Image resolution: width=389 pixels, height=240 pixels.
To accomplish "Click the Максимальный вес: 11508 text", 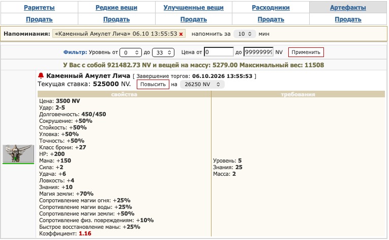I will coord(282,65).
